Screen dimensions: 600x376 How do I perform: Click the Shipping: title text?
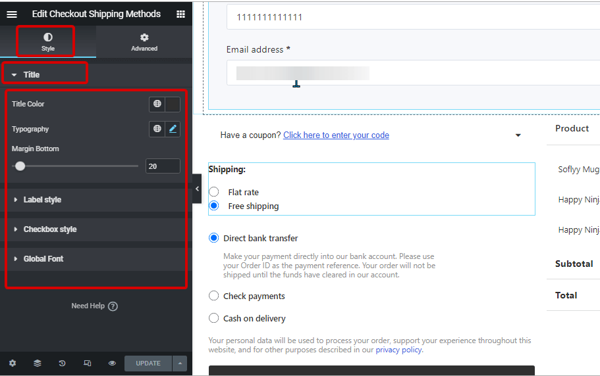point(227,169)
